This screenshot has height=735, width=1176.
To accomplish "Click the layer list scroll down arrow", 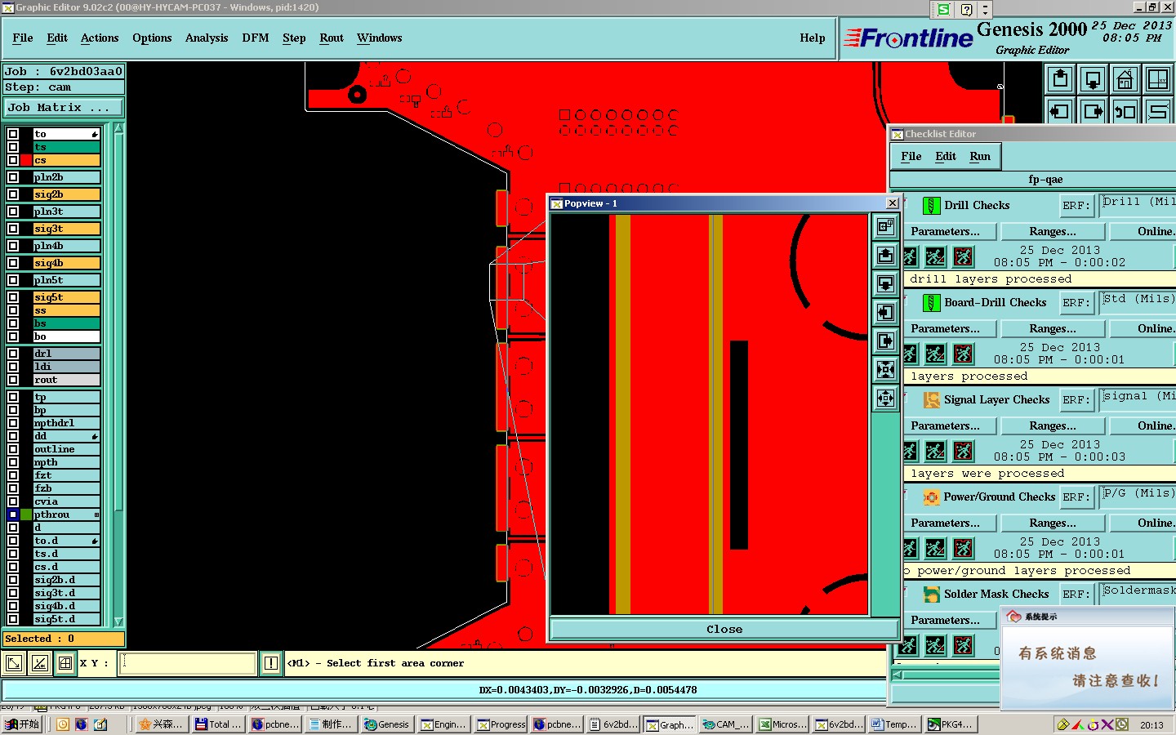I will (x=118, y=621).
